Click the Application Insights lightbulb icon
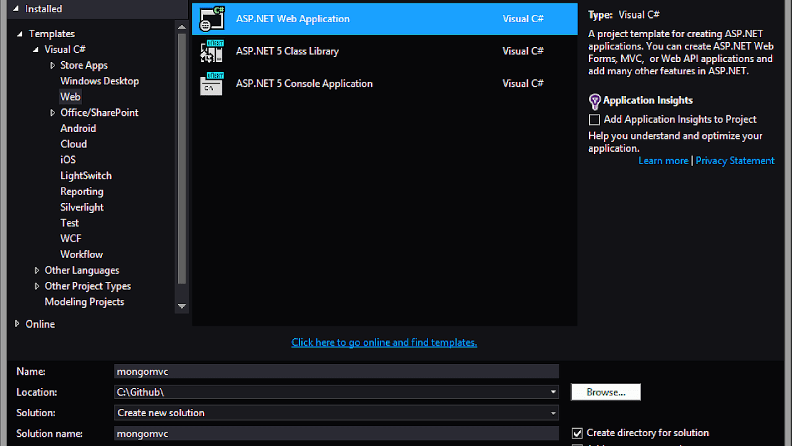 click(x=595, y=102)
